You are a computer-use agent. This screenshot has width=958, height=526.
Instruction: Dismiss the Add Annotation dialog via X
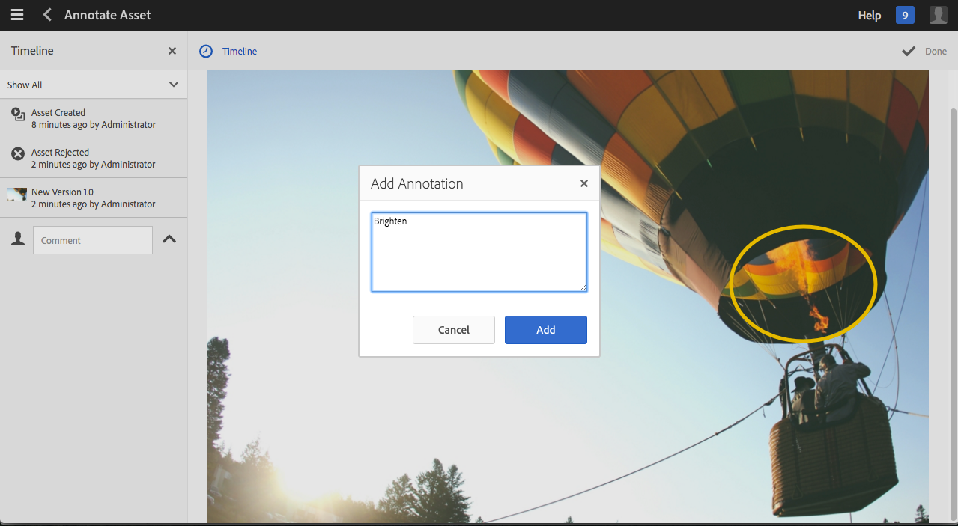pos(584,183)
